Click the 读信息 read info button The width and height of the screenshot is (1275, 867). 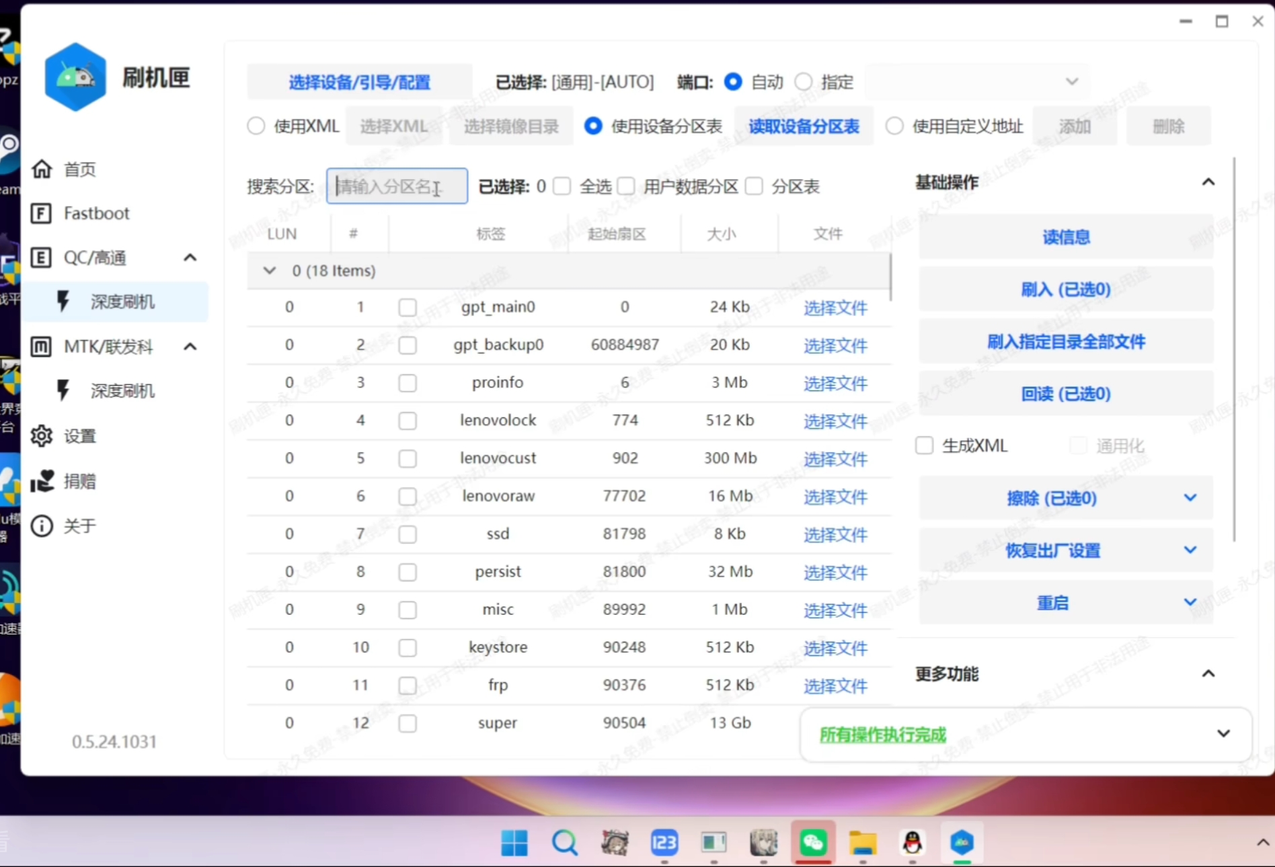click(x=1066, y=237)
